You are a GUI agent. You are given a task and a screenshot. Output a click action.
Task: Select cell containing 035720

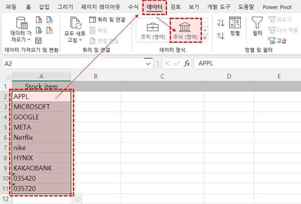41,189
